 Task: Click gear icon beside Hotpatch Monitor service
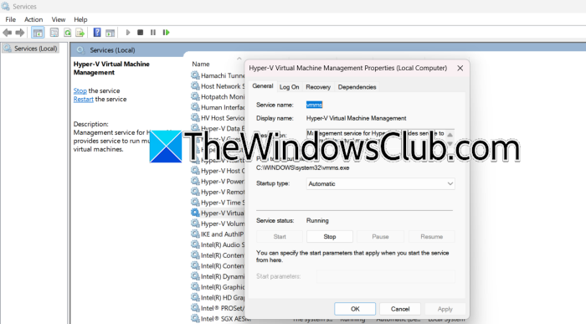click(195, 96)
